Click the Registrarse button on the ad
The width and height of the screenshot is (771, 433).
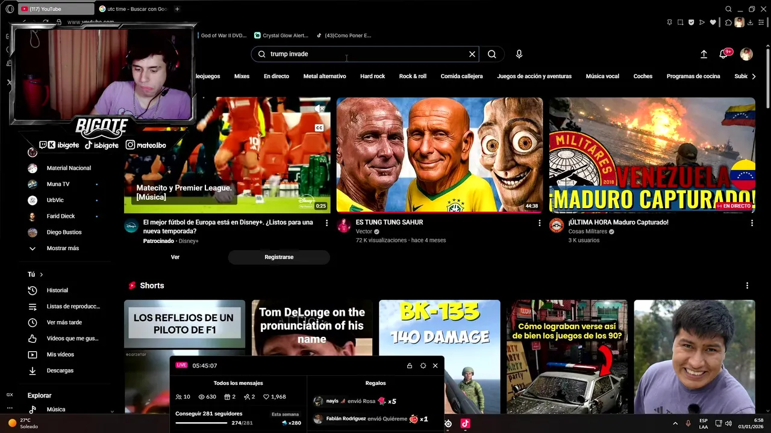coord(279,257)
